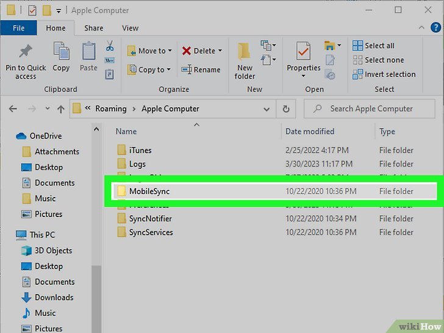Viewport: 444px width, 333px height.
Task: Click the 3/30/2023 11:17 PM date
Action: tap(319, 164)
